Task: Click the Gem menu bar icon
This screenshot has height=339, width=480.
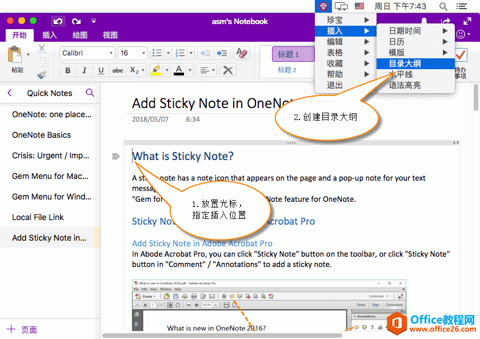Action: (x=323, y=6)
